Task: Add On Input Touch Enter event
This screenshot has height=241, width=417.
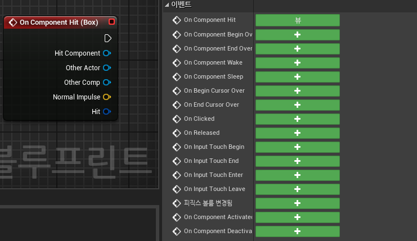Action: pyautogui.click(x=298, y=175)
